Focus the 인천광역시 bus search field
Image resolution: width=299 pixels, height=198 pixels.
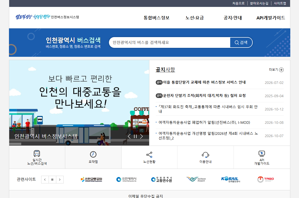(x=170, y=42)
